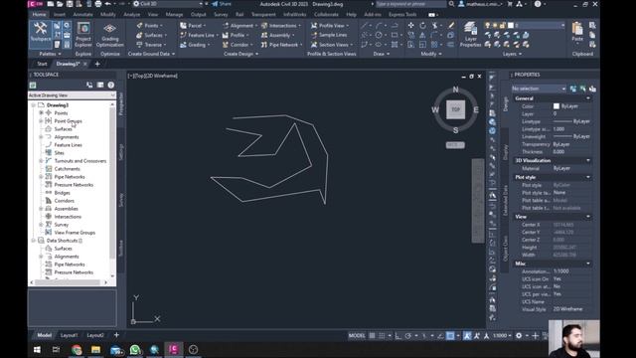Toggle object snap in status bar
This screenshot has width=636, height=358.
click(450, 336)
